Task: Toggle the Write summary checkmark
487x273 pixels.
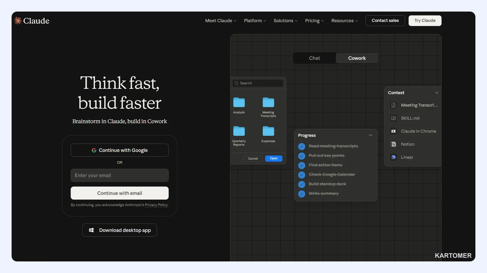Action: pyautogui.click(x=301, y=194)
